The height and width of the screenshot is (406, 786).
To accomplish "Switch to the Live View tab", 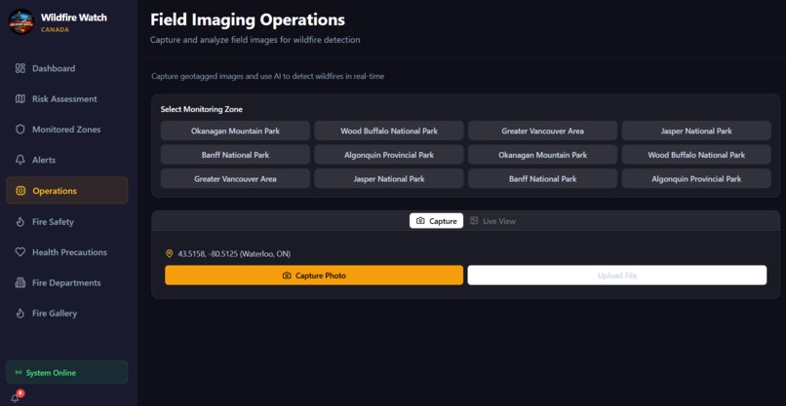I will [x=492, y=221].
